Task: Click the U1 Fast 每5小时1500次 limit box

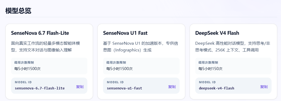Action: pos(141,66)
